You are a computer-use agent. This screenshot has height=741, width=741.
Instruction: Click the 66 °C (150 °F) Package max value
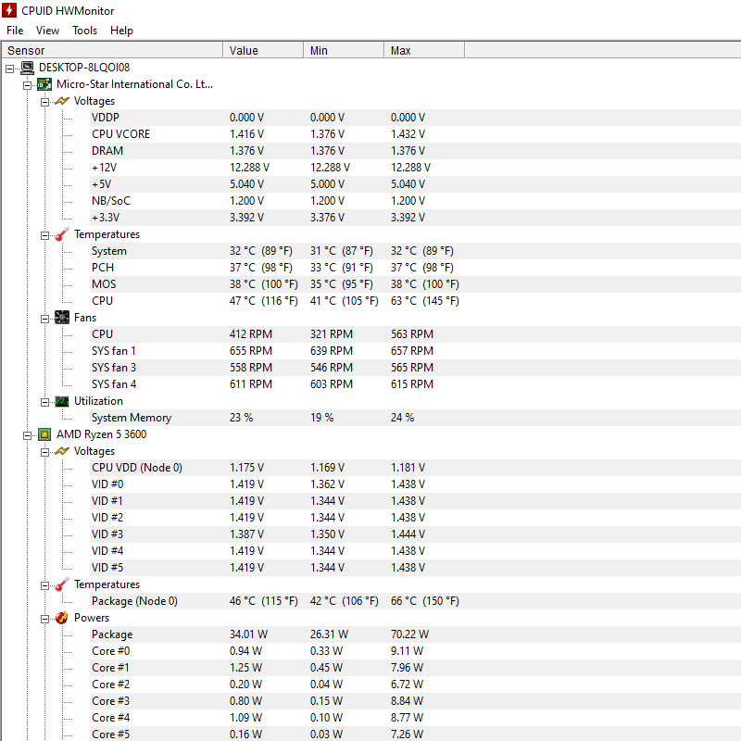(424, 601)
